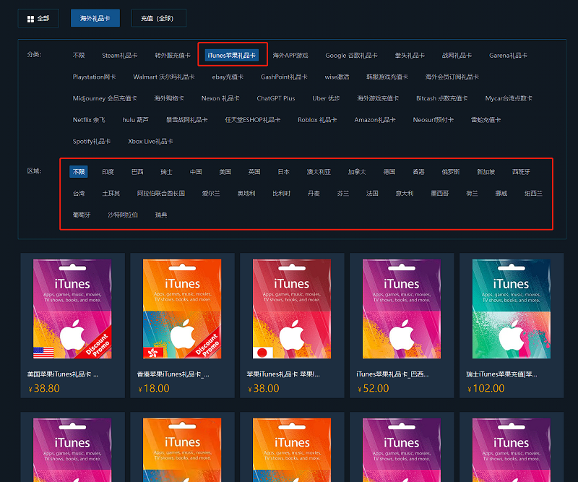
Task: Pick the 拳头礼品卡 category
Action: point(410,56)
